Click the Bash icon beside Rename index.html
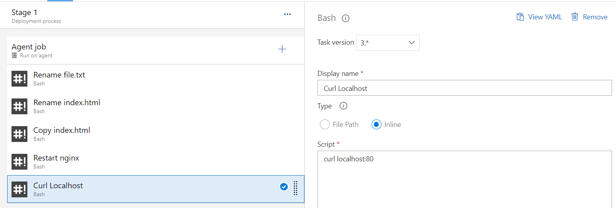 19,106
